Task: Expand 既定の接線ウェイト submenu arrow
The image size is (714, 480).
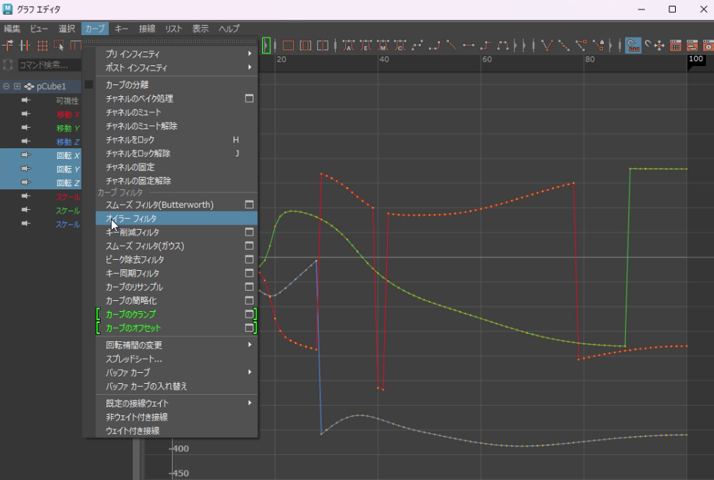Action: [x=250, y=403]
